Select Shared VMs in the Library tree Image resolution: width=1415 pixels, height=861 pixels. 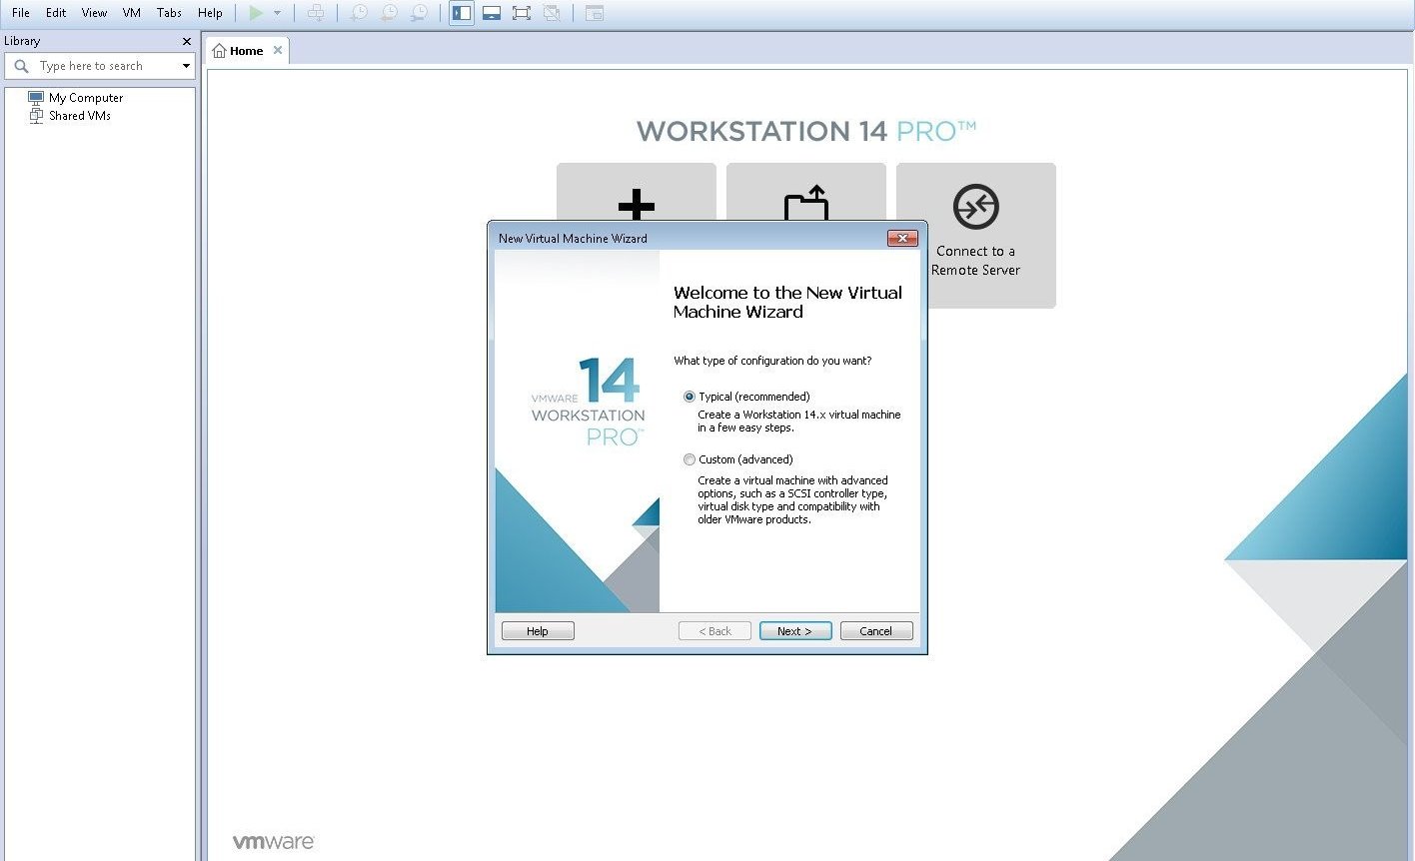[x=70, y=116]
